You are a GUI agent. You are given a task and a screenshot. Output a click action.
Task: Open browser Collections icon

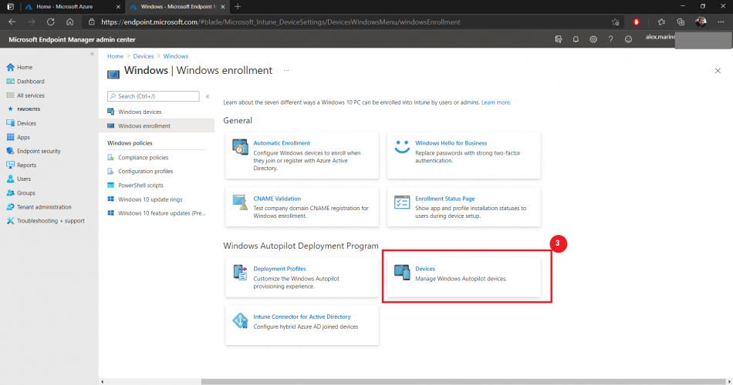click(x=681, y=22)
